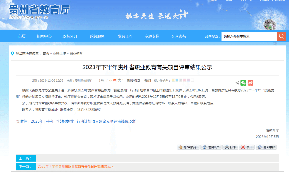Click the location pin icon in breadcrumb
Viewport: 289px width, 175px height.
coord(12,54)
